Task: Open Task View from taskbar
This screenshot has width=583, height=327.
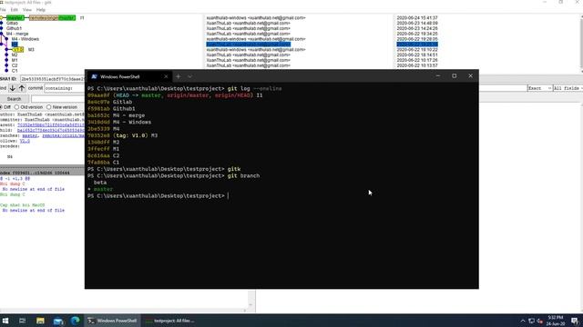Action: (x=22, y=321)
